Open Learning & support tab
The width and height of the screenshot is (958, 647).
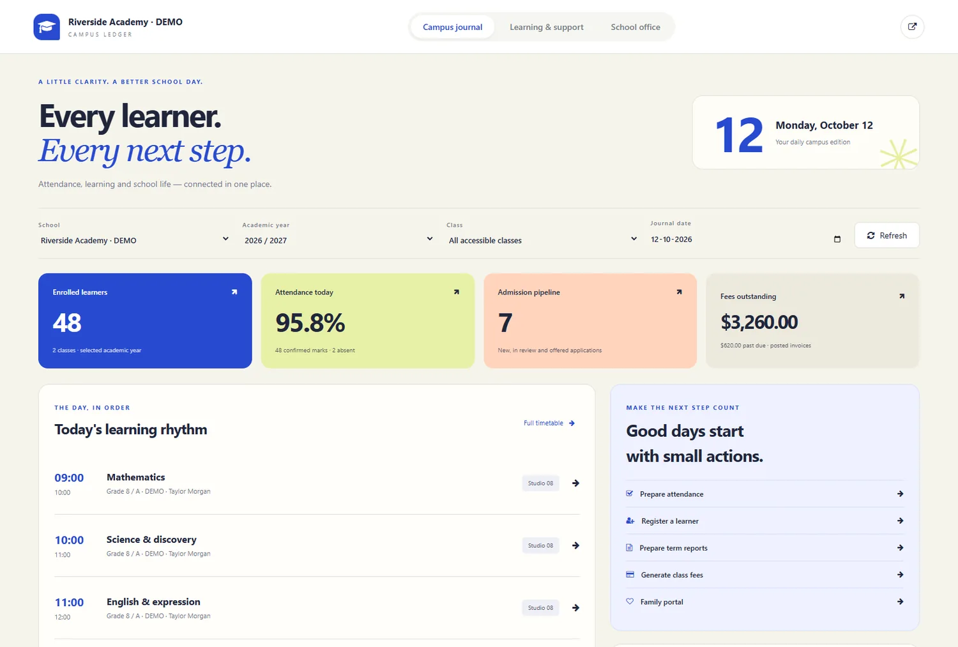click(x=547, y=27)
